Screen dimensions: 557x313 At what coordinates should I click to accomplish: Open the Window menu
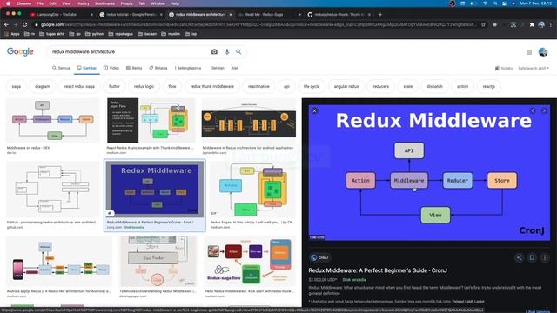click(158, 3)
